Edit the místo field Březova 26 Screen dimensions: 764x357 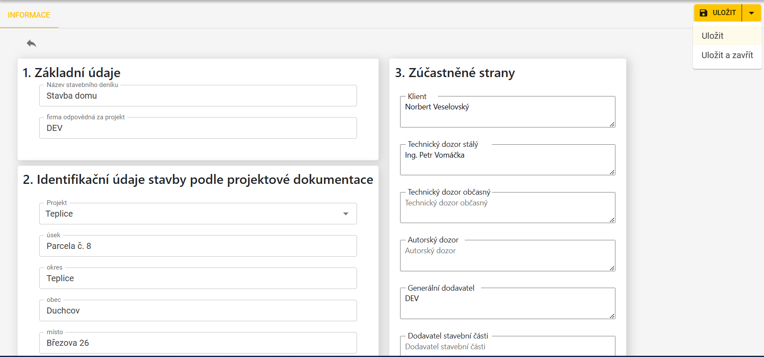coord(198,343)
